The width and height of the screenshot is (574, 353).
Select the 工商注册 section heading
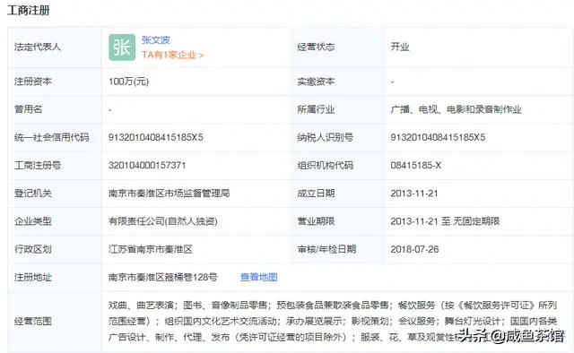29,10
